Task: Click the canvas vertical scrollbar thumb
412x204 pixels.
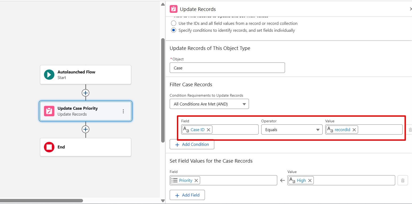Action: 163,90
